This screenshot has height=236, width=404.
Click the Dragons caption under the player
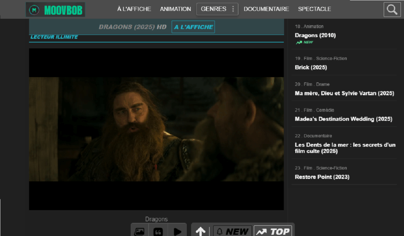156,219
